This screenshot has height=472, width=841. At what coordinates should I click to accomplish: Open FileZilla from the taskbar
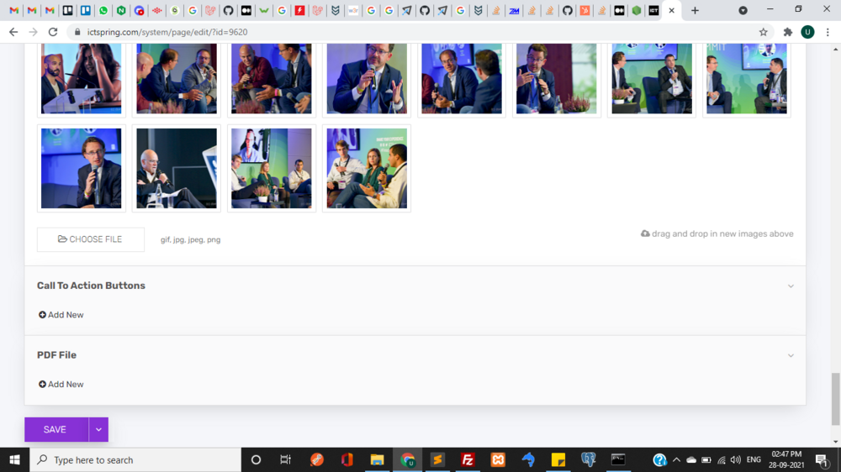[x=468, y=459]
